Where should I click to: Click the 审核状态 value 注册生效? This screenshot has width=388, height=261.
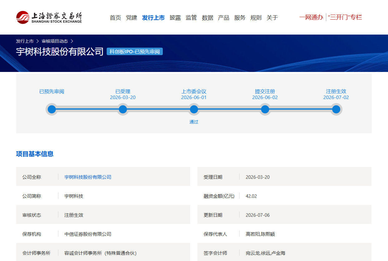74,215
